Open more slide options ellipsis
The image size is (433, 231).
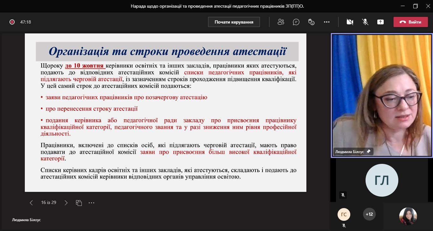(92, 203)
